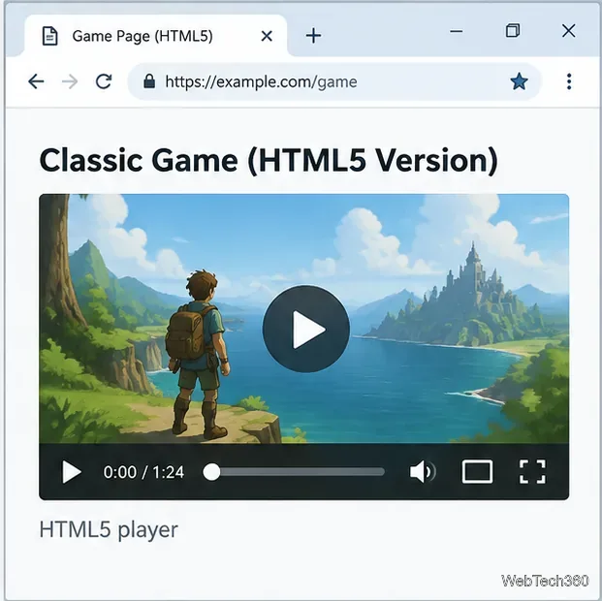The width and height of the screenshot is (602, 601).
Task: Click the address bar URL field
Action: tap(334, 81)
